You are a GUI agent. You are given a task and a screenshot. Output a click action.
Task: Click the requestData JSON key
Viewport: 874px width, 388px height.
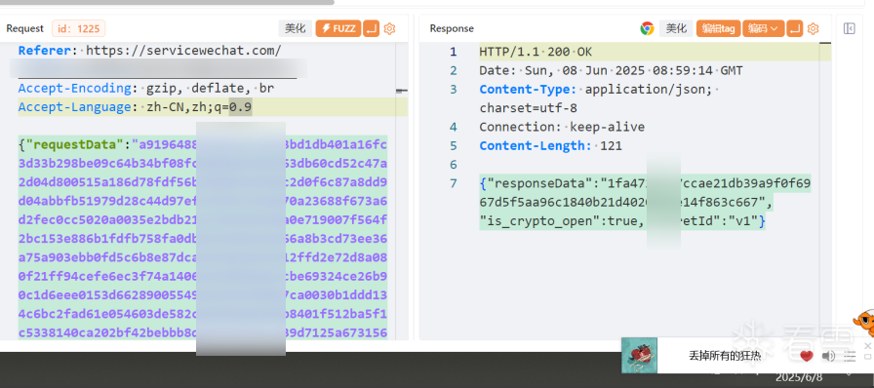(74, 145)
